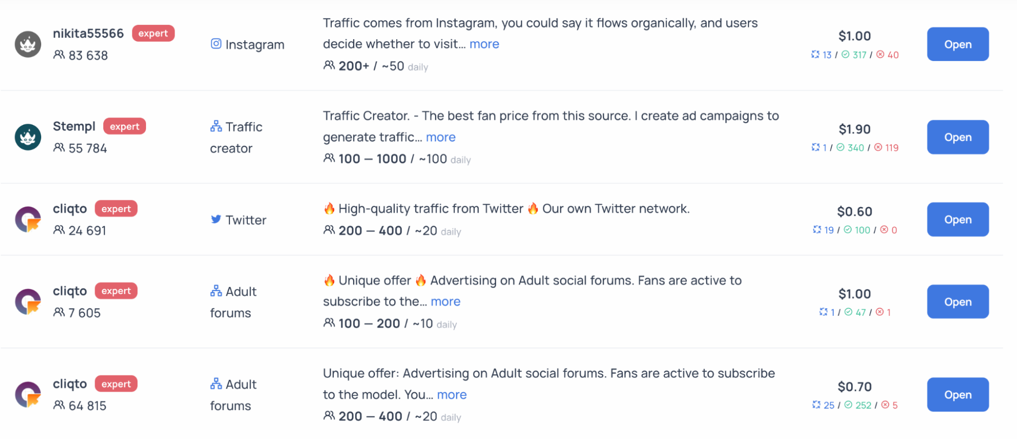Image resolution: width=1017 pixels, height=439 pixels.
Task: Click the red cancelled icon beside 119
Action: pos(878,148)
